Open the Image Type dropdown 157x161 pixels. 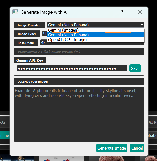click(x=45, y=34)
